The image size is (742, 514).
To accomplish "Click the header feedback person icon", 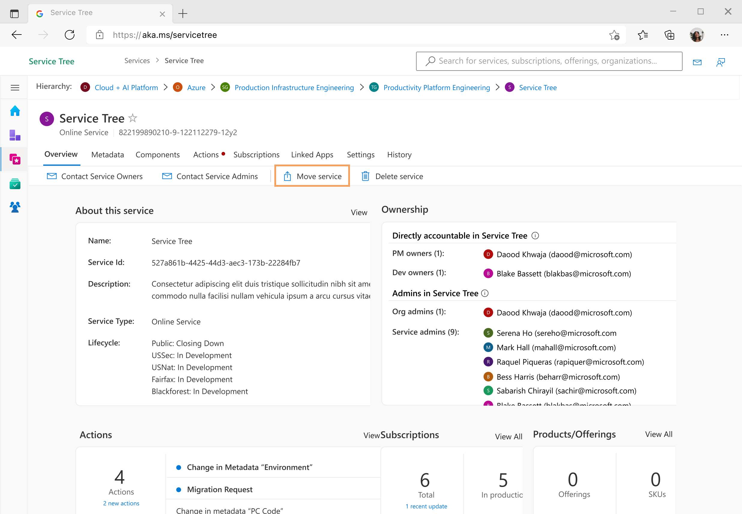I will click(x=721, y=62).
